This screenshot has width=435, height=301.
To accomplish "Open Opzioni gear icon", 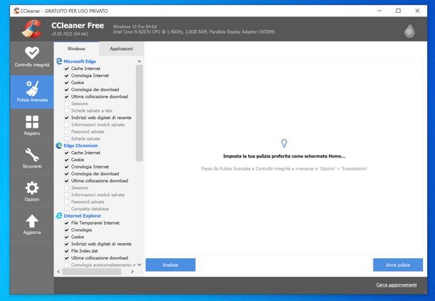I will click(x=32, y=188).
